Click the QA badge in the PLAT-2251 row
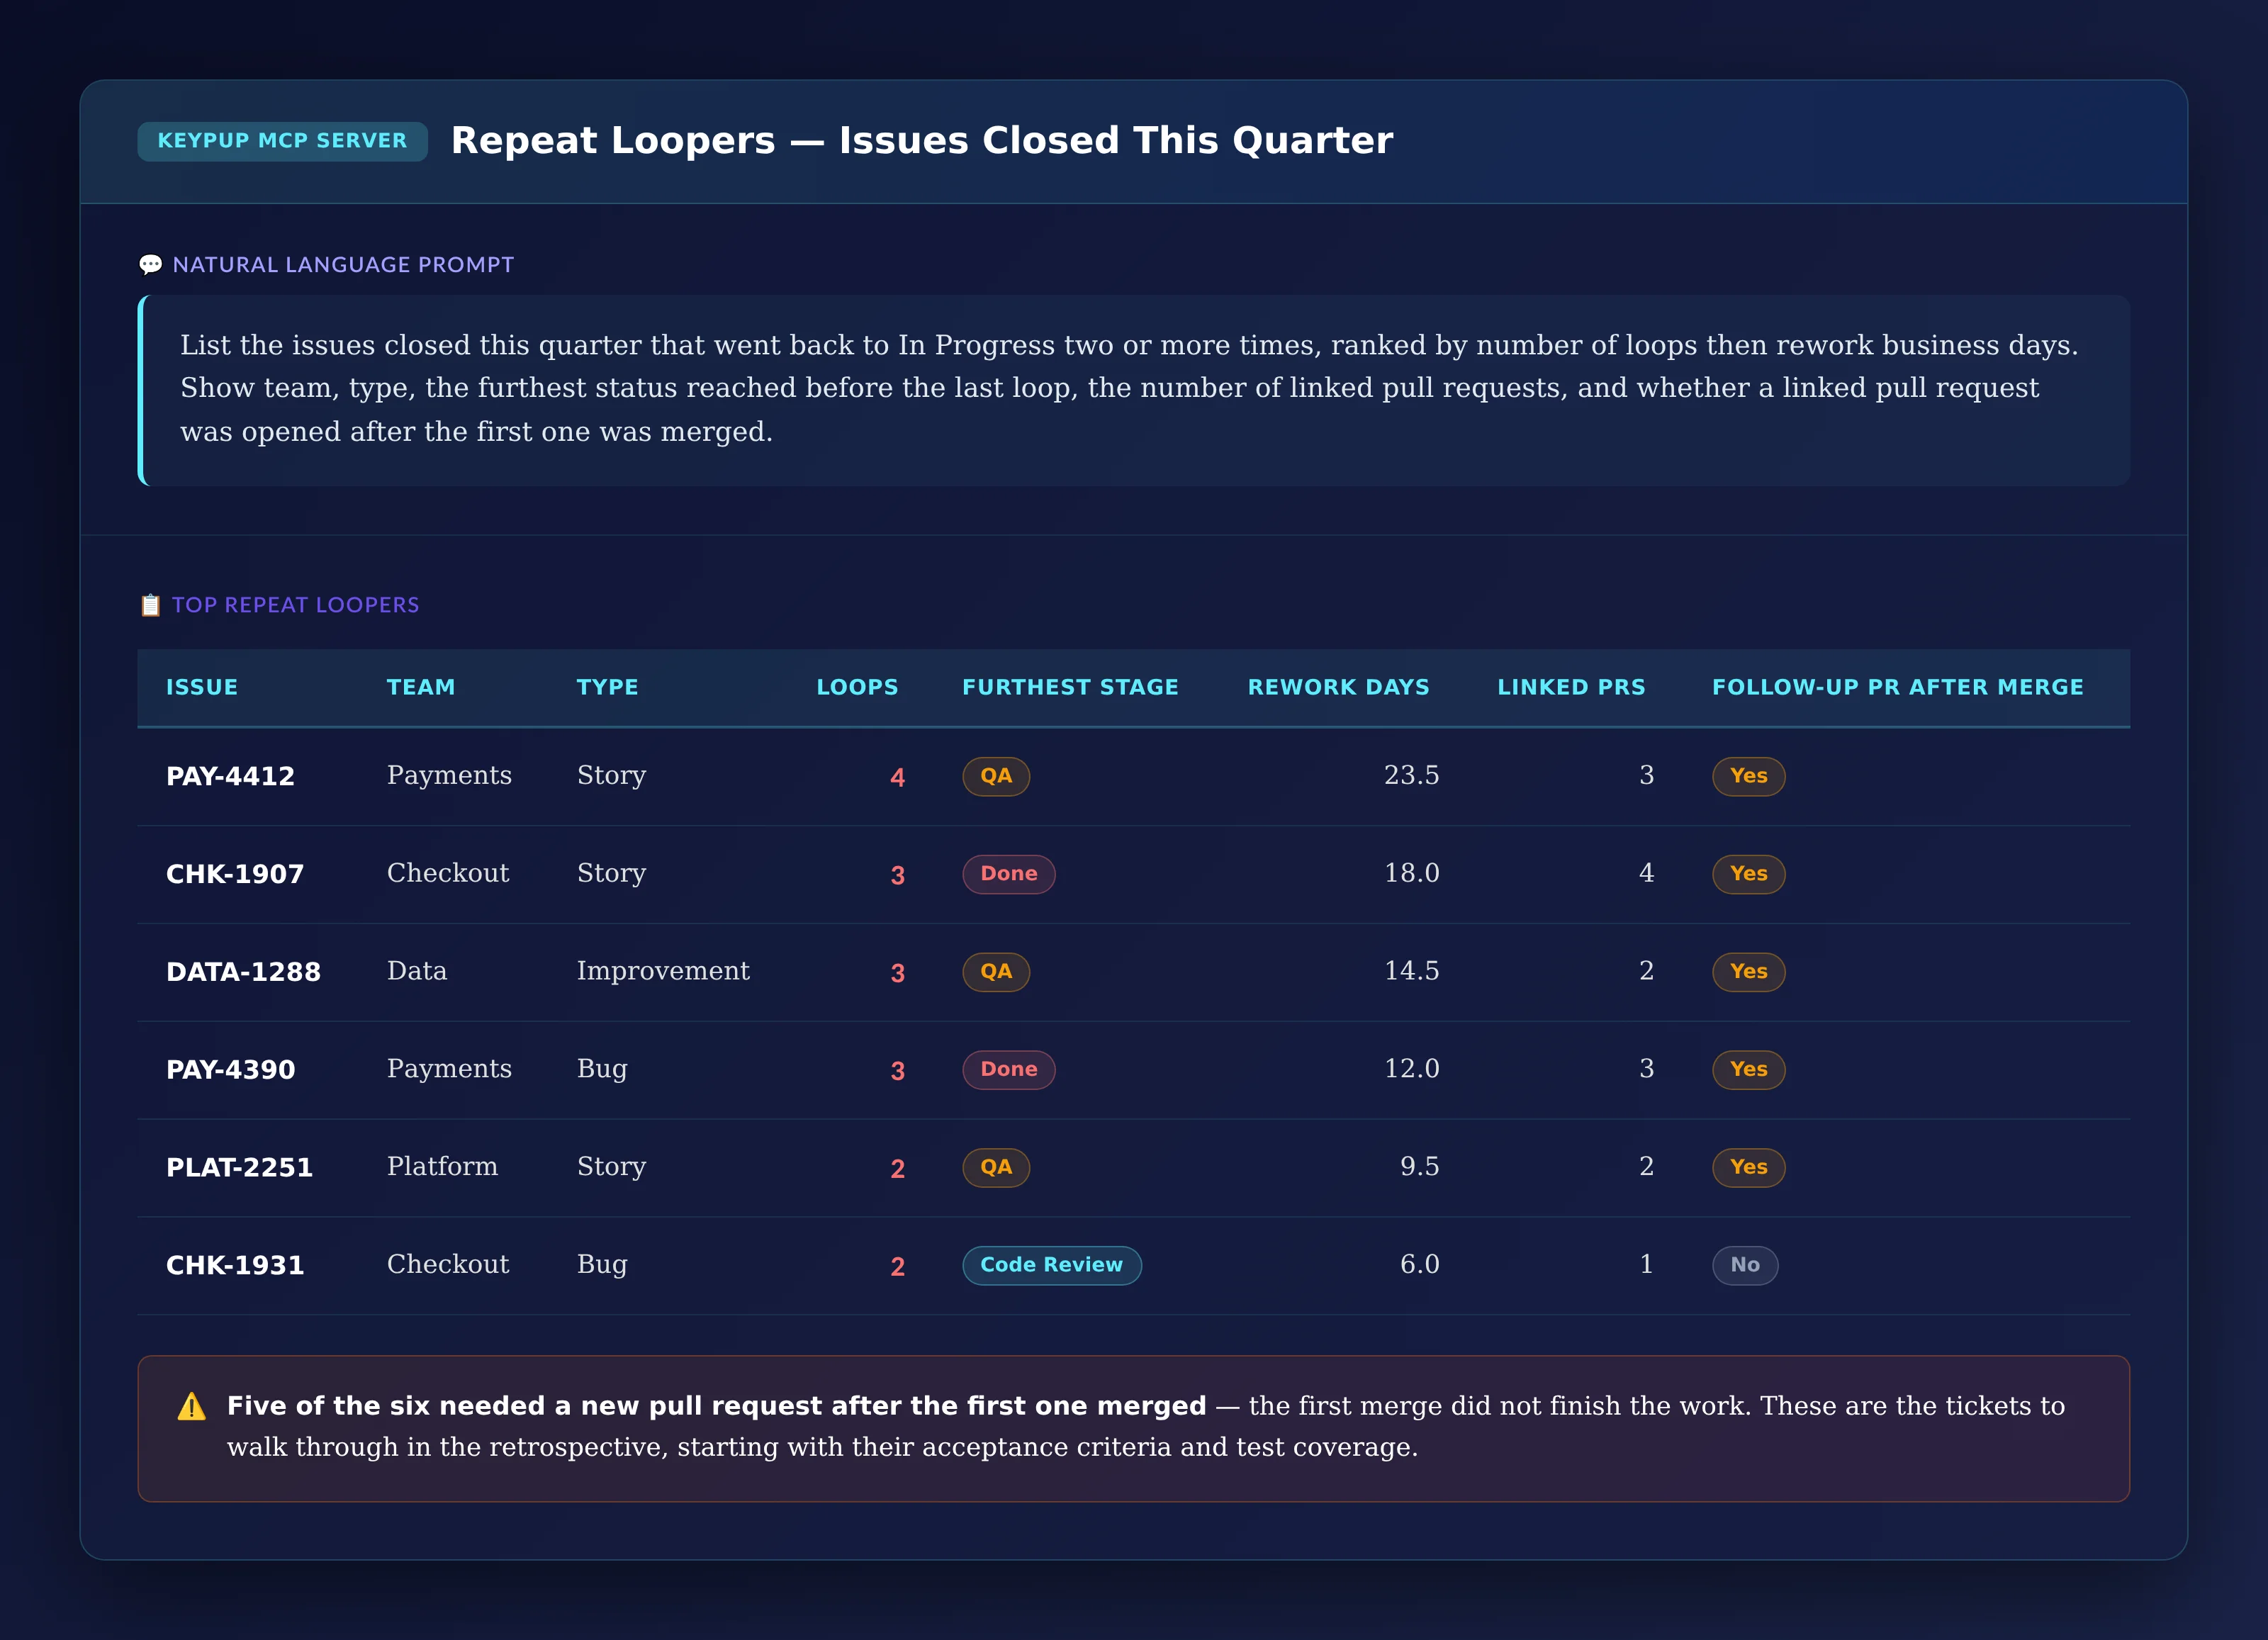Screen dimensions: 2268x1640 click(996, 1168)
